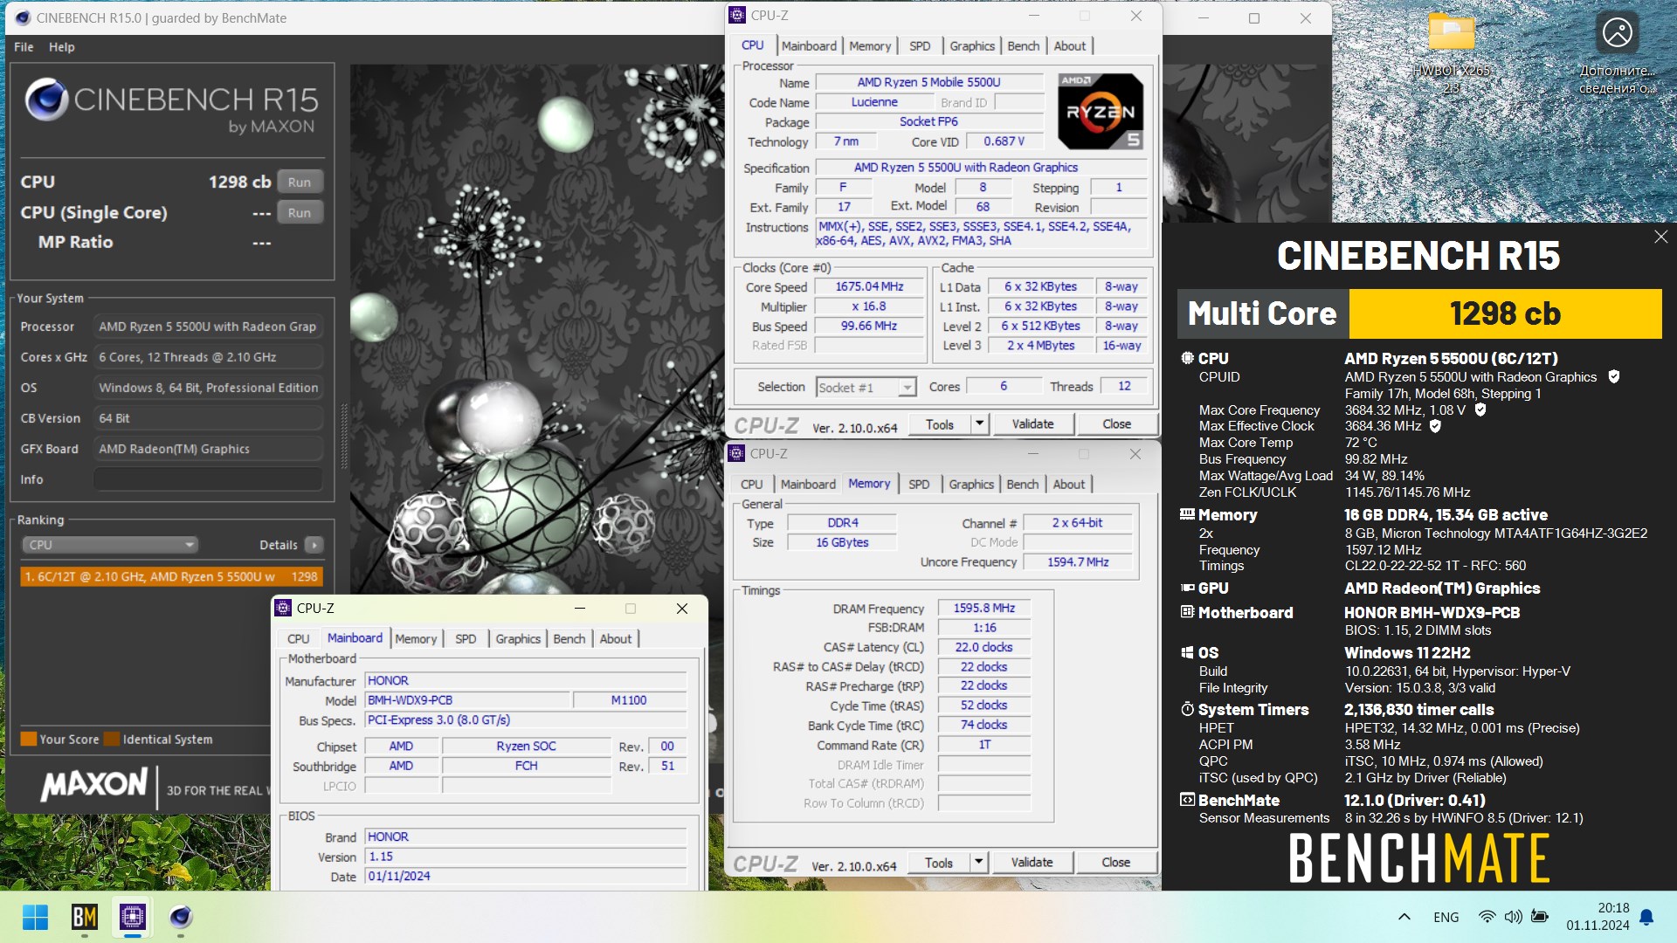The height and width of the screenshot is (943, 1677).
Task: Click the shield beside Max Core Frequency
Action: 1480,410
